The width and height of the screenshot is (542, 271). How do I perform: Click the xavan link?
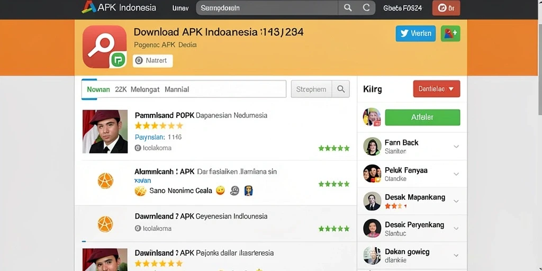pyautogui.click(x=142, y=181)
